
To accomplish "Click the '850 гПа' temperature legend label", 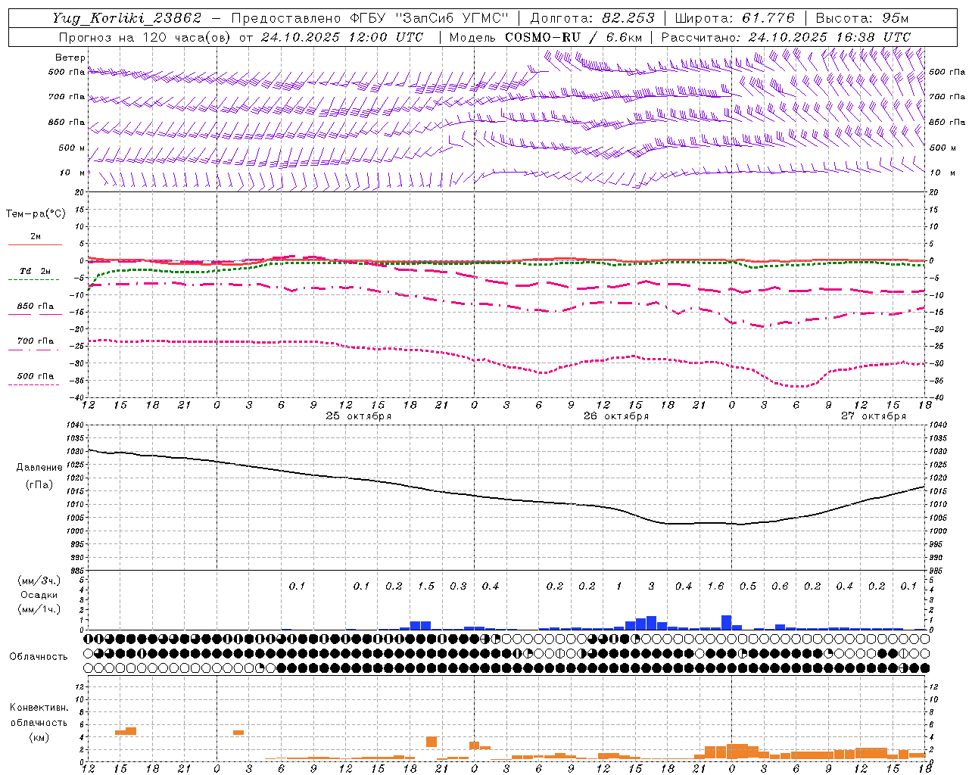I will 36,306.
